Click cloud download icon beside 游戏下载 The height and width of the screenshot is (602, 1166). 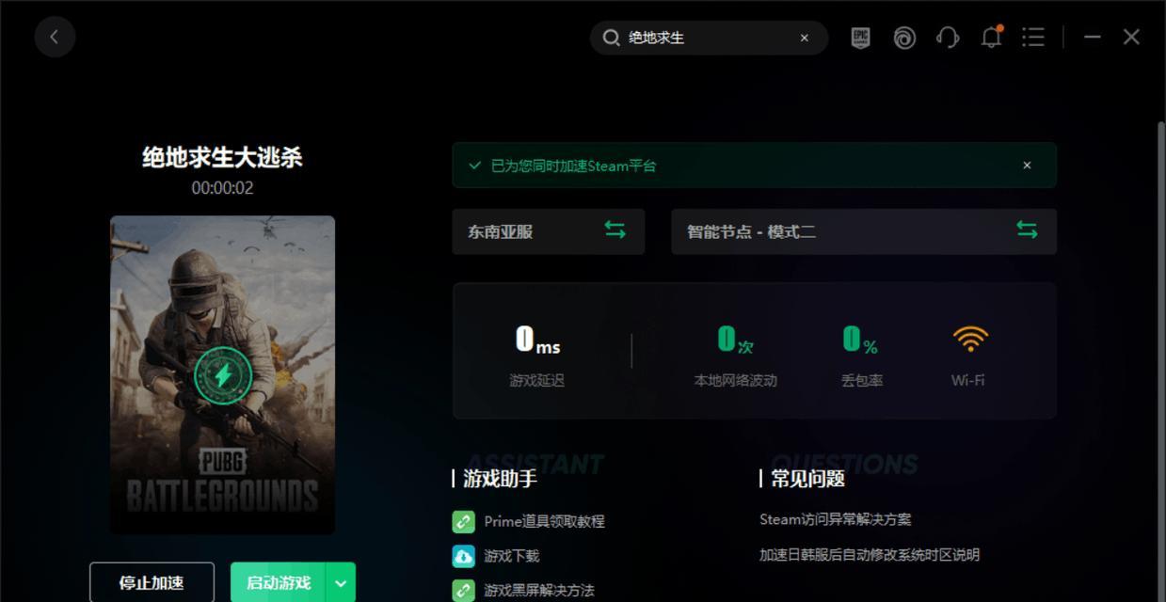(463, 556)
